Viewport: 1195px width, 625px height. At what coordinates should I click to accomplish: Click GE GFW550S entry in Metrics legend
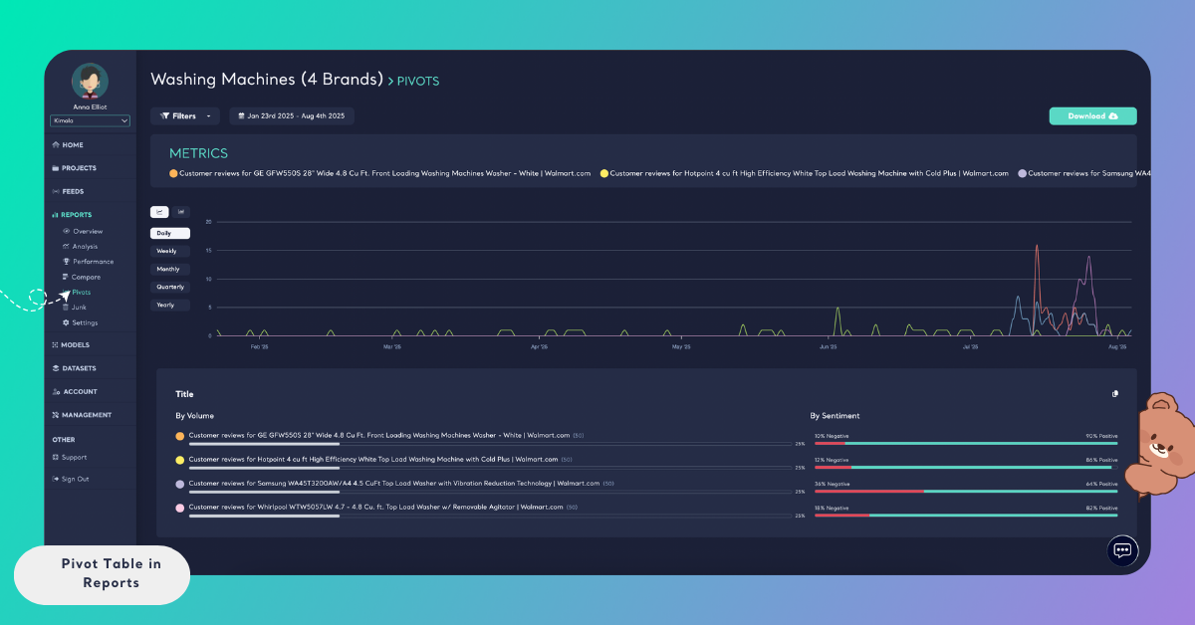[385, 173]
